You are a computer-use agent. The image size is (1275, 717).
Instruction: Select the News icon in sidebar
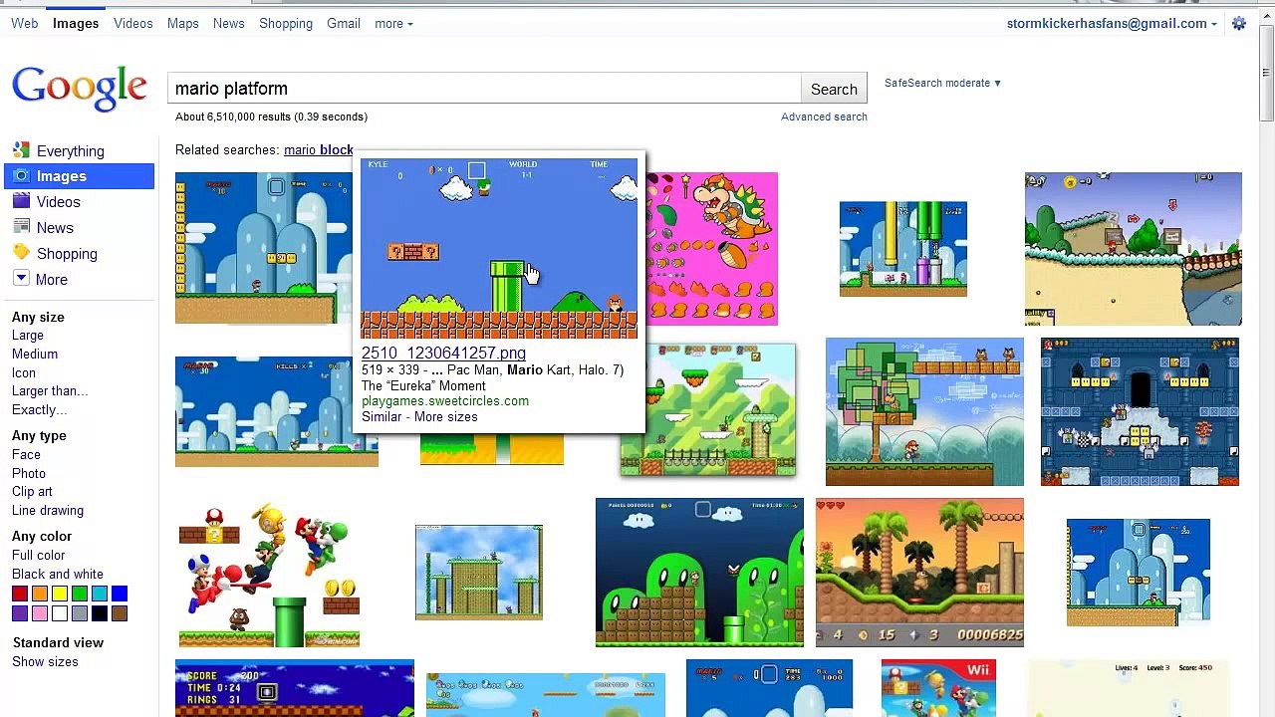[x=21, y=227]
